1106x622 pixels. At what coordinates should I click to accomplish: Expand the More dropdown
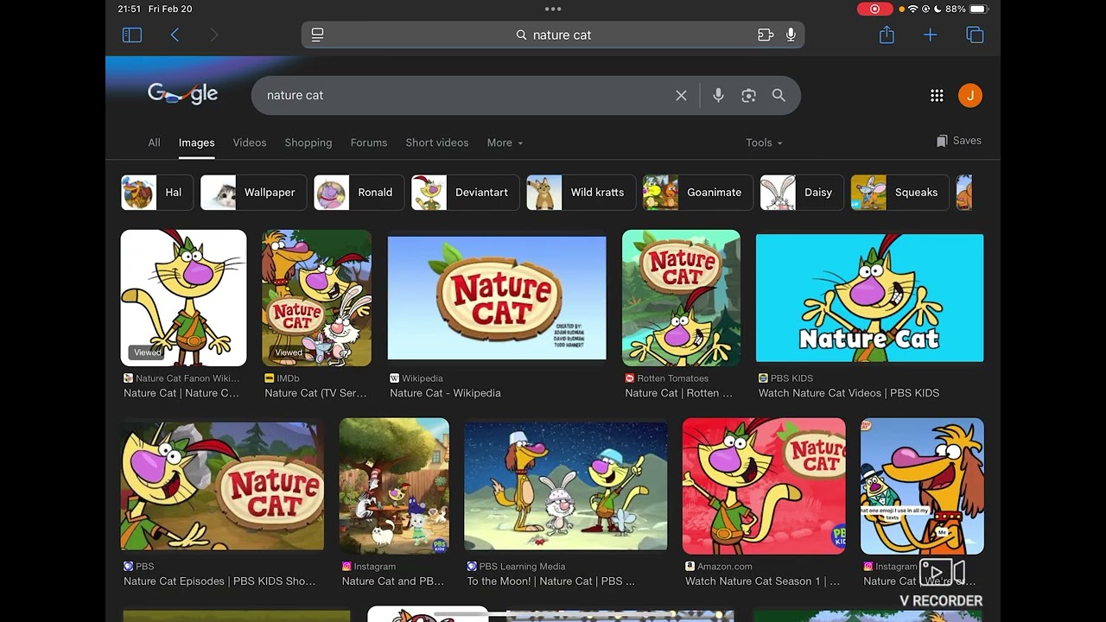coord(505,143)
